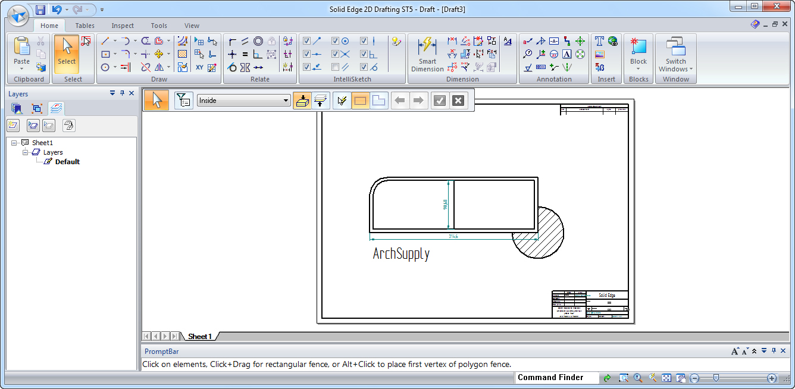Viewport: 795px width, 389px height.
Task: Click the Tangent relationship icon
Action: click(x=232, y=67)
